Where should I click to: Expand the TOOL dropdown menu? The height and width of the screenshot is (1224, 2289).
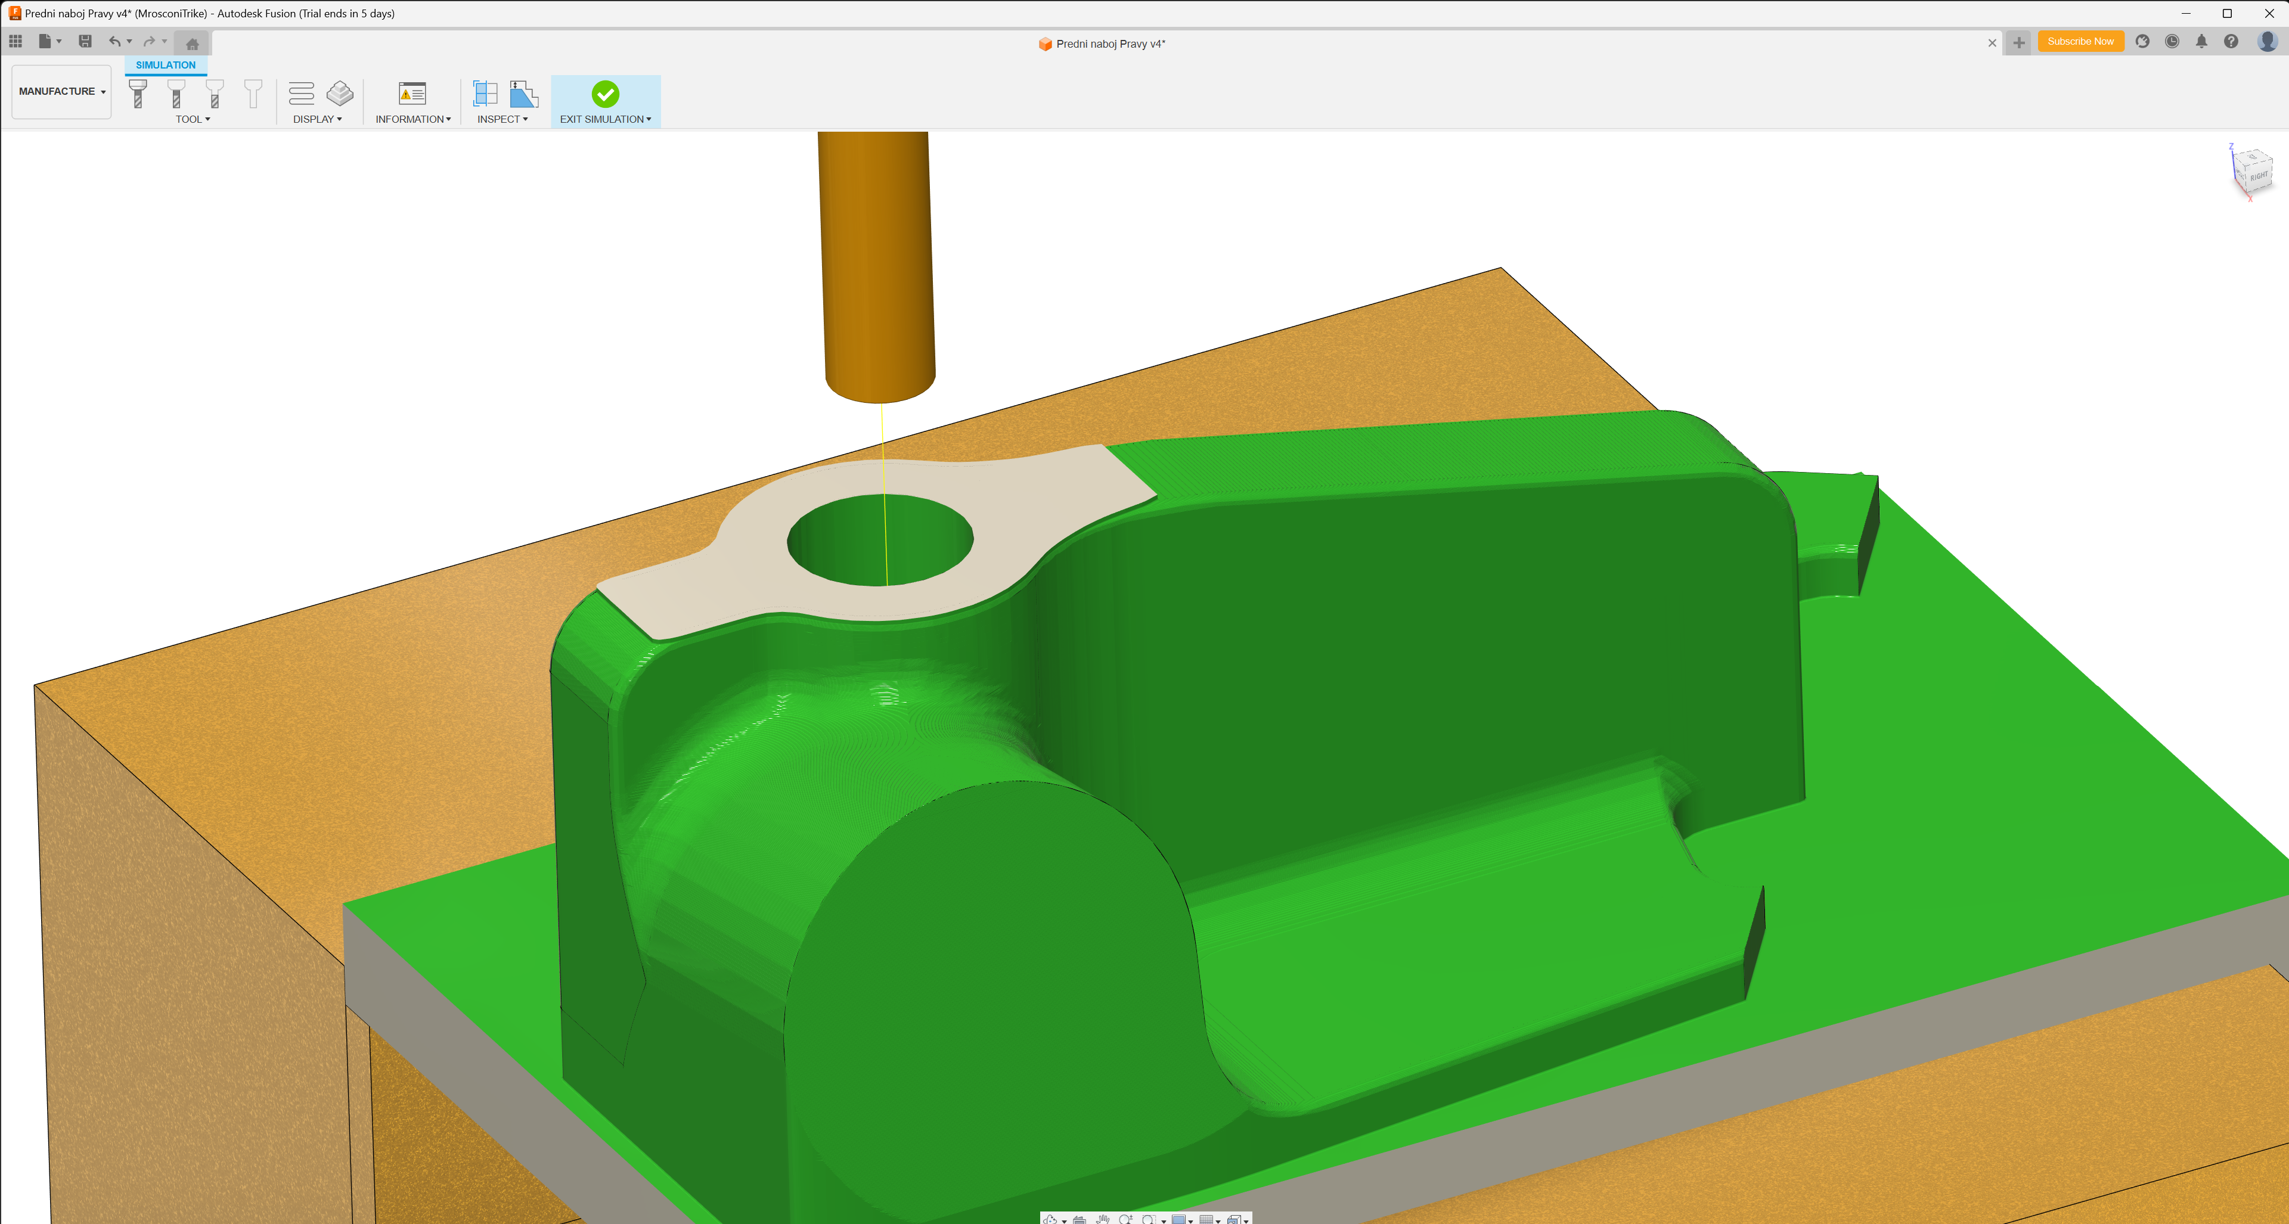click(192, 119)
